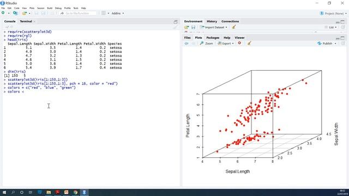
Task: Select the Plots tab
Action: (198, 38)
